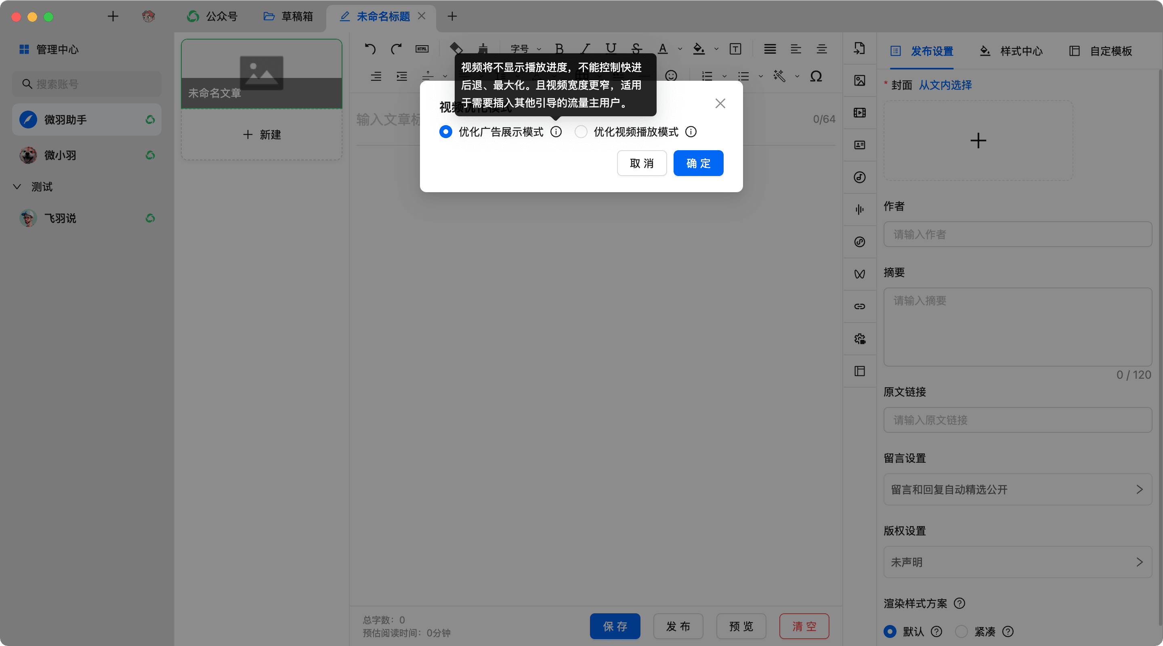Click the insert image sidebar icon
The image size is (1163, 646).
[x=860, y=80]
